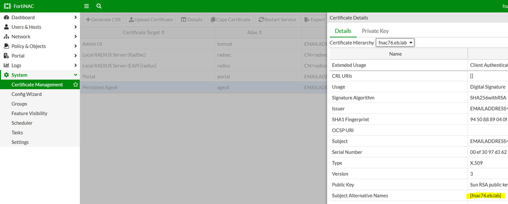Click the System gear icon
508x204 pixels.
pyautogui.click(x=6, y=75)
